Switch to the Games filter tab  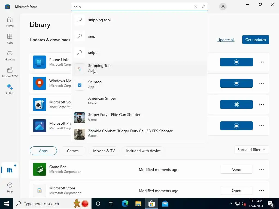tap(72, 151)
